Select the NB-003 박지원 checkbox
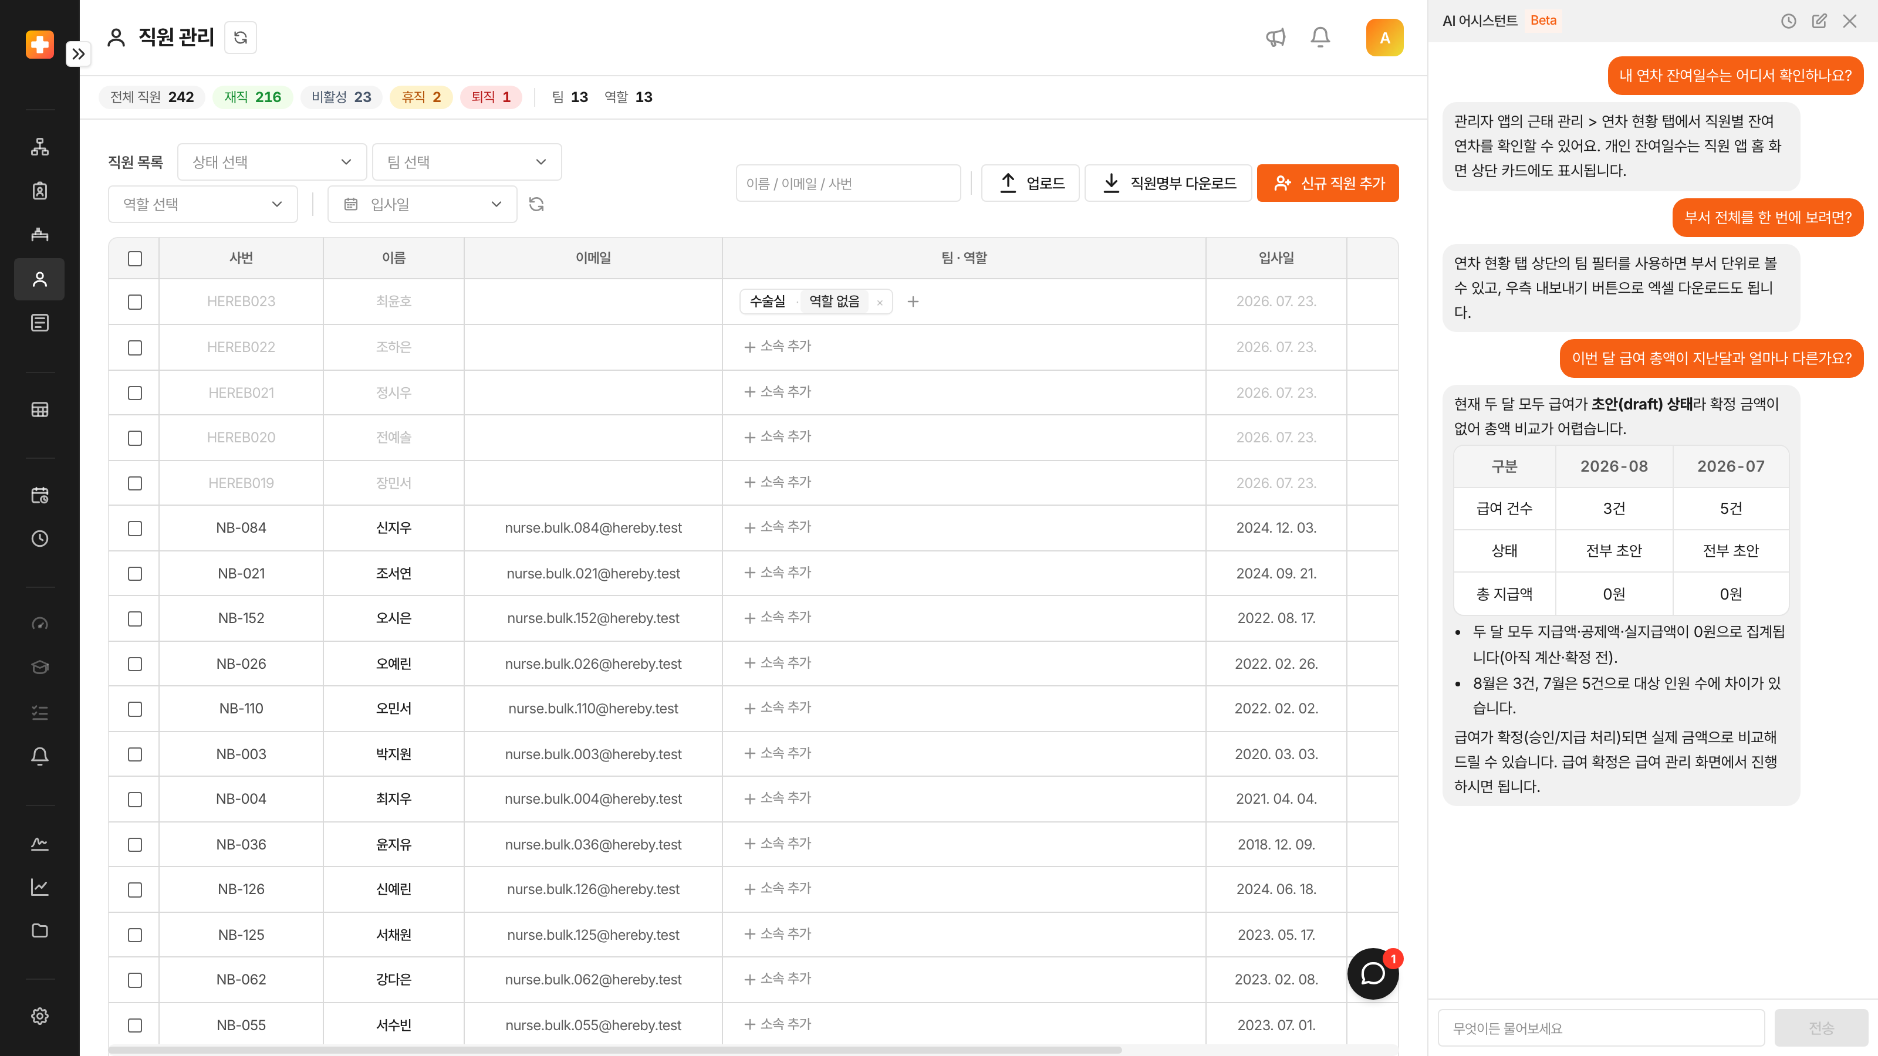This screenshot has height=1056, width=1878. point(135,754)
